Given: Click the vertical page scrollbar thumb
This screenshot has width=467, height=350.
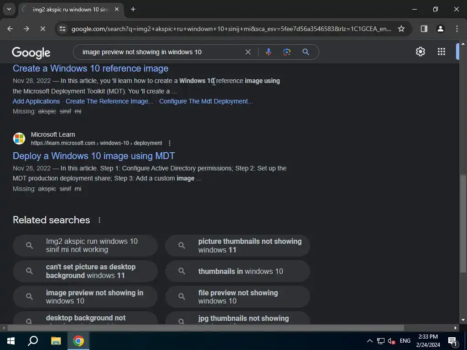Looking at the screenshot, I should pyautogui.click(x=463, y=223).
